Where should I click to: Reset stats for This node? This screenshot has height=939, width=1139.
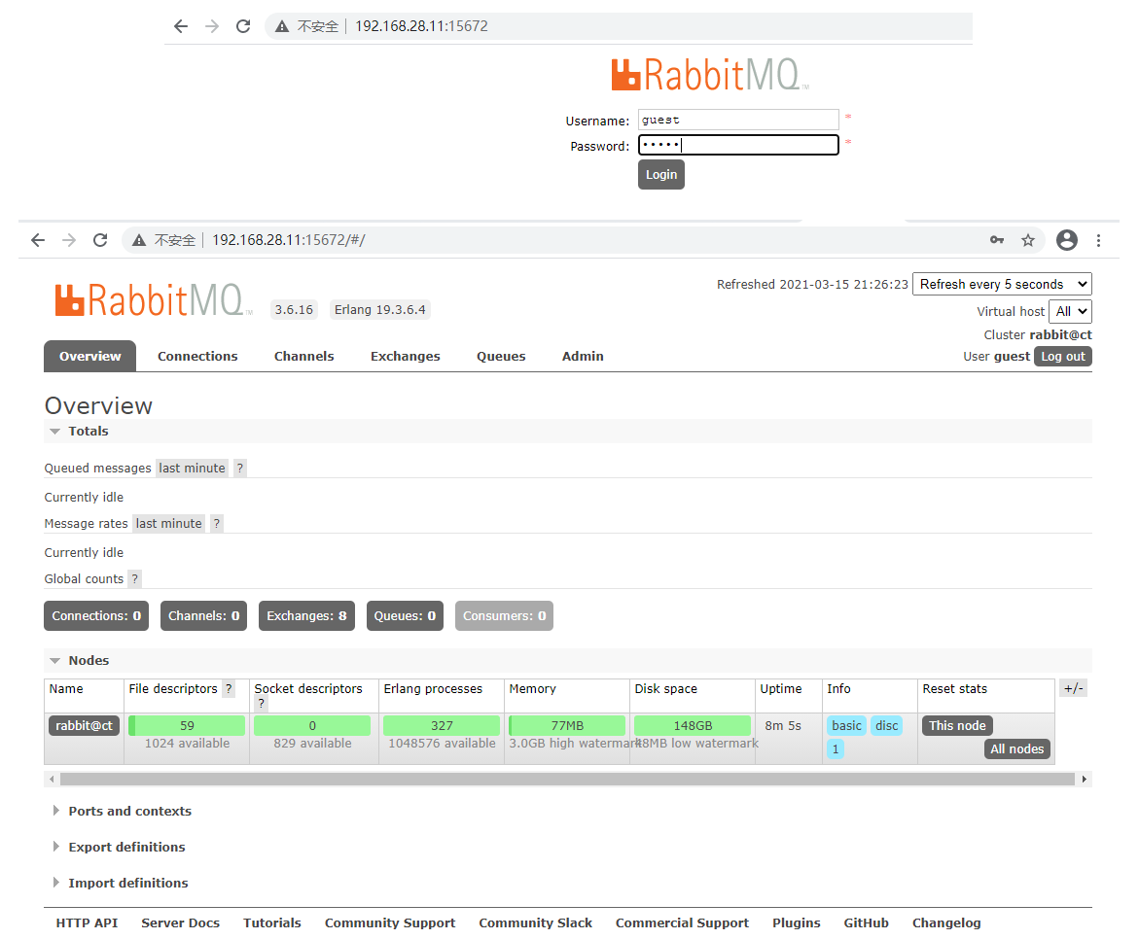(x=957, y=725)
